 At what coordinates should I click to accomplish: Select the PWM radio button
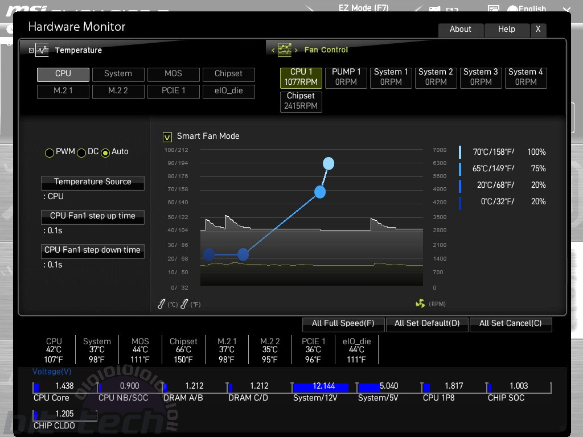49,152
